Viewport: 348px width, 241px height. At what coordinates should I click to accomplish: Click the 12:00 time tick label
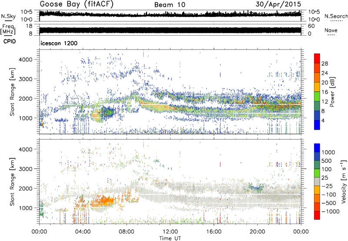pos(170,232)
